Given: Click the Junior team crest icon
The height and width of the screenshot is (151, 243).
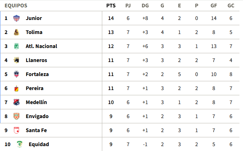Looking at the screenshot, I should [x=16, y=18].
